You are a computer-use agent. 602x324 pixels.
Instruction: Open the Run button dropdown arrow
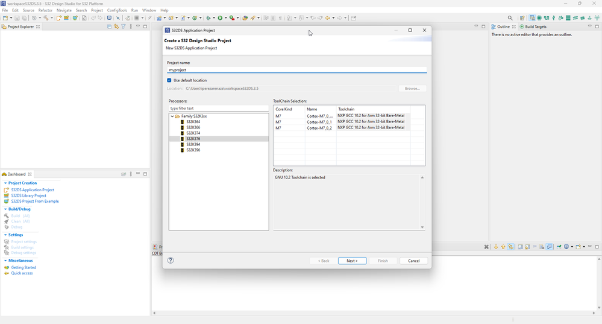pos(226,17)
